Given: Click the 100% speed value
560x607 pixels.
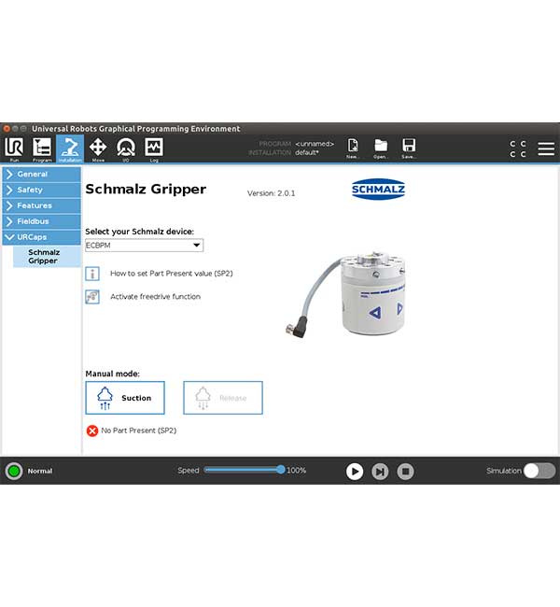Looking at the screenshot, I should pos(297,471).
